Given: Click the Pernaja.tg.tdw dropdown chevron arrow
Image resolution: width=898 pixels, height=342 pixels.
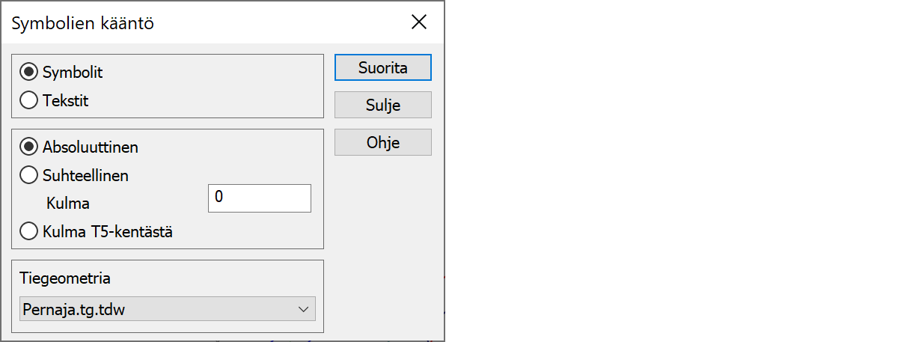Looking at the screenshot, I should [303, 309].
